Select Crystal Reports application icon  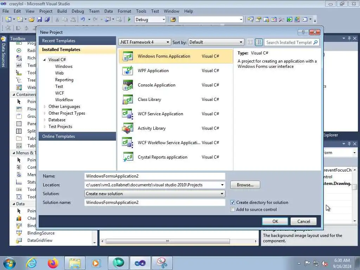pyautogui.click(x=128, y=157)
